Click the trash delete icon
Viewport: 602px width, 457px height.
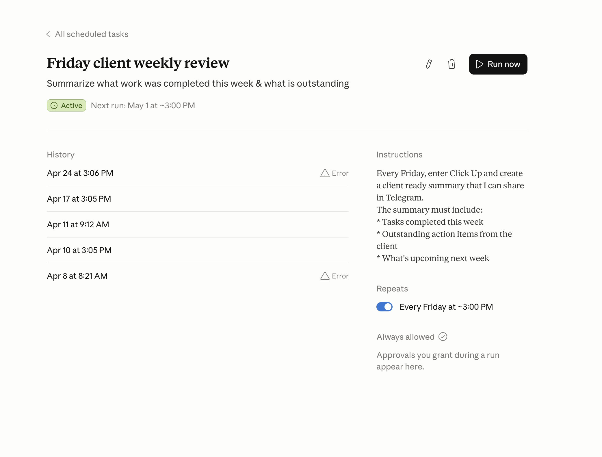tap(452, 64)
